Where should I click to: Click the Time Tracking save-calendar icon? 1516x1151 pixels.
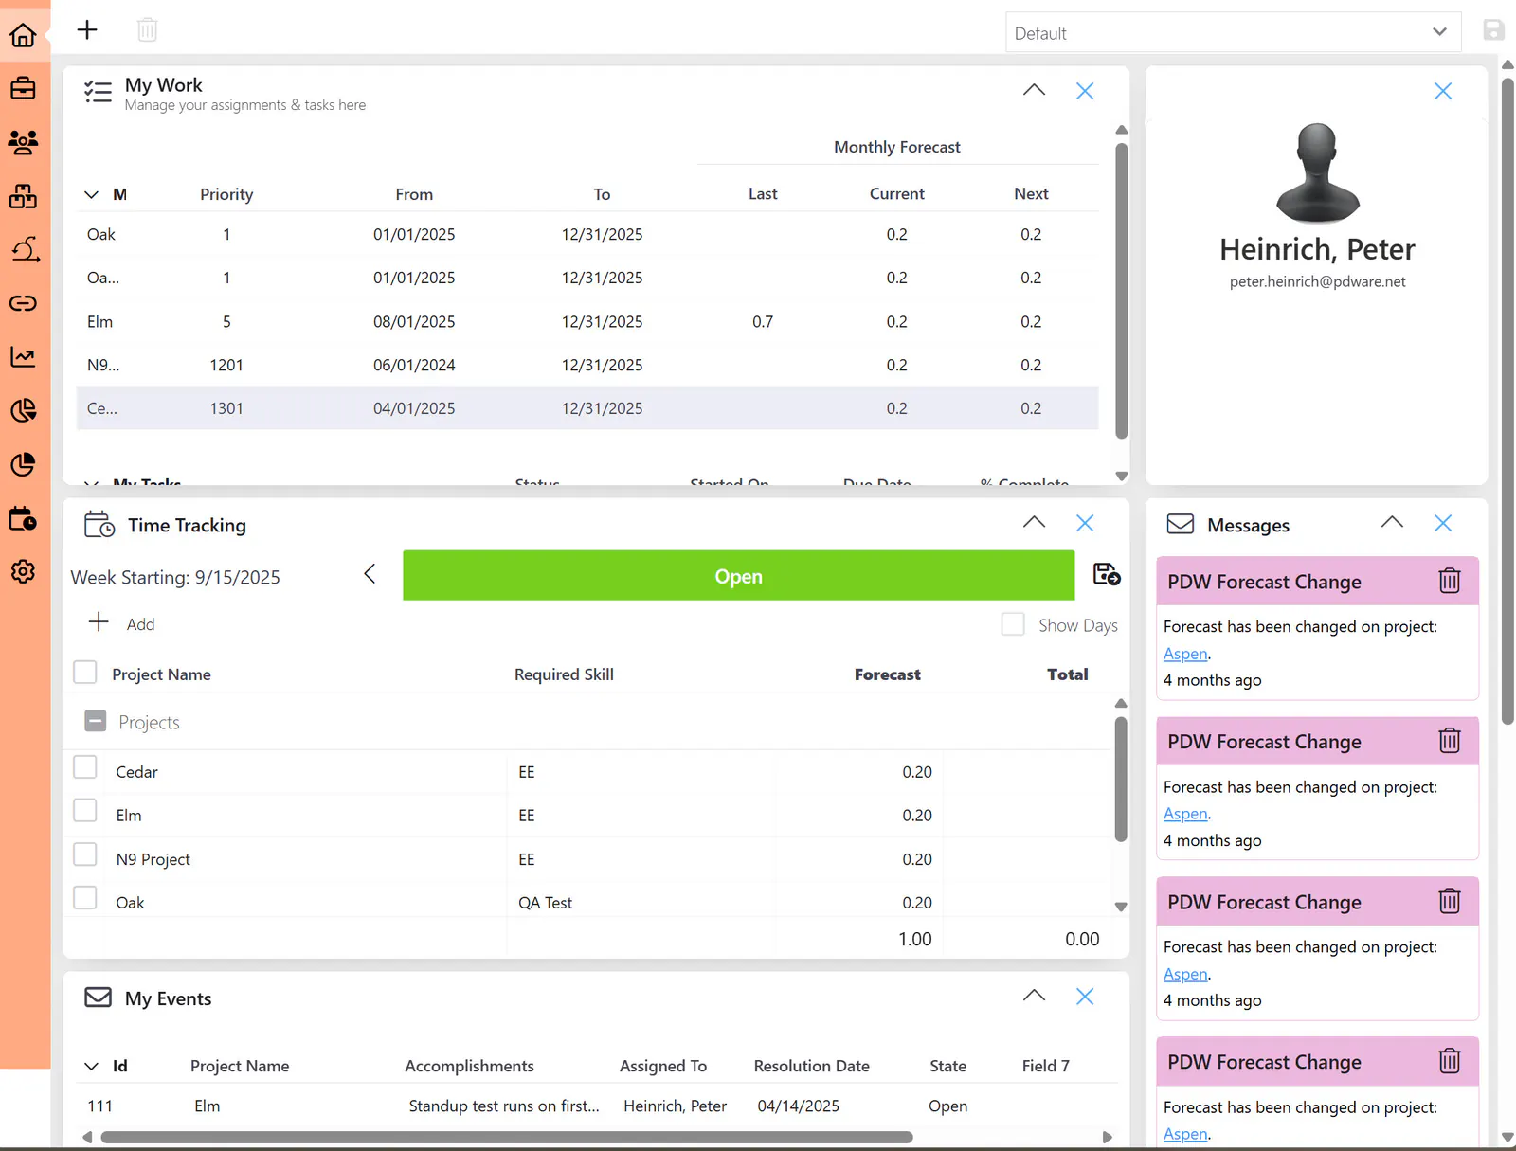click(x=1107, y=574)
